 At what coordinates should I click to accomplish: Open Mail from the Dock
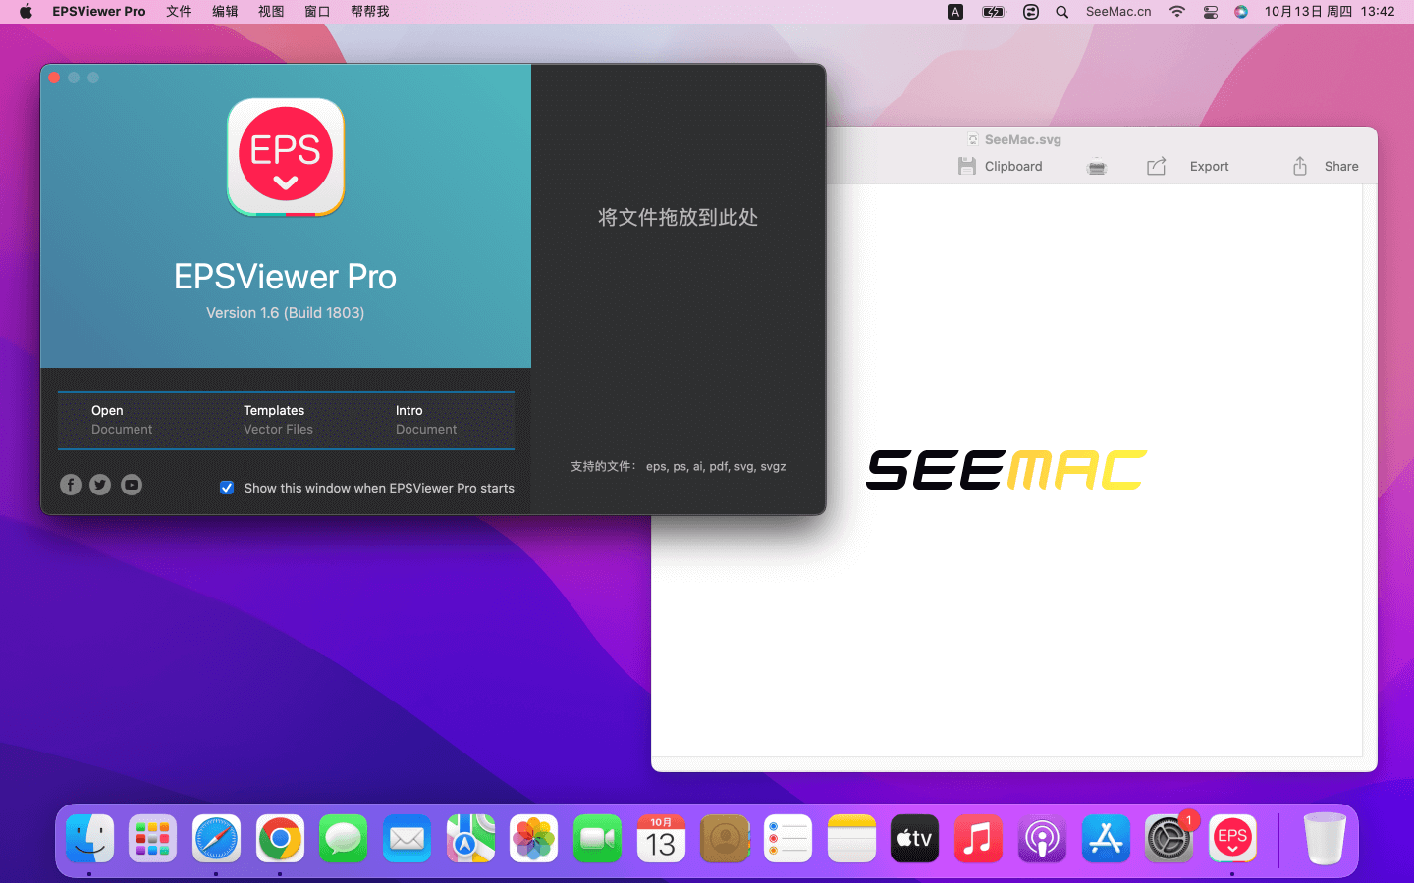pyautogui.click(x=407, y=839)
